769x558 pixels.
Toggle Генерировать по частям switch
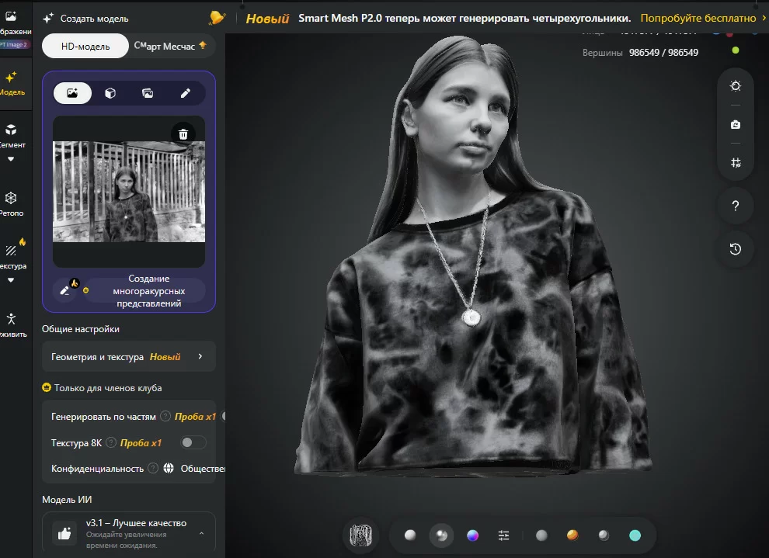[224, 417]
